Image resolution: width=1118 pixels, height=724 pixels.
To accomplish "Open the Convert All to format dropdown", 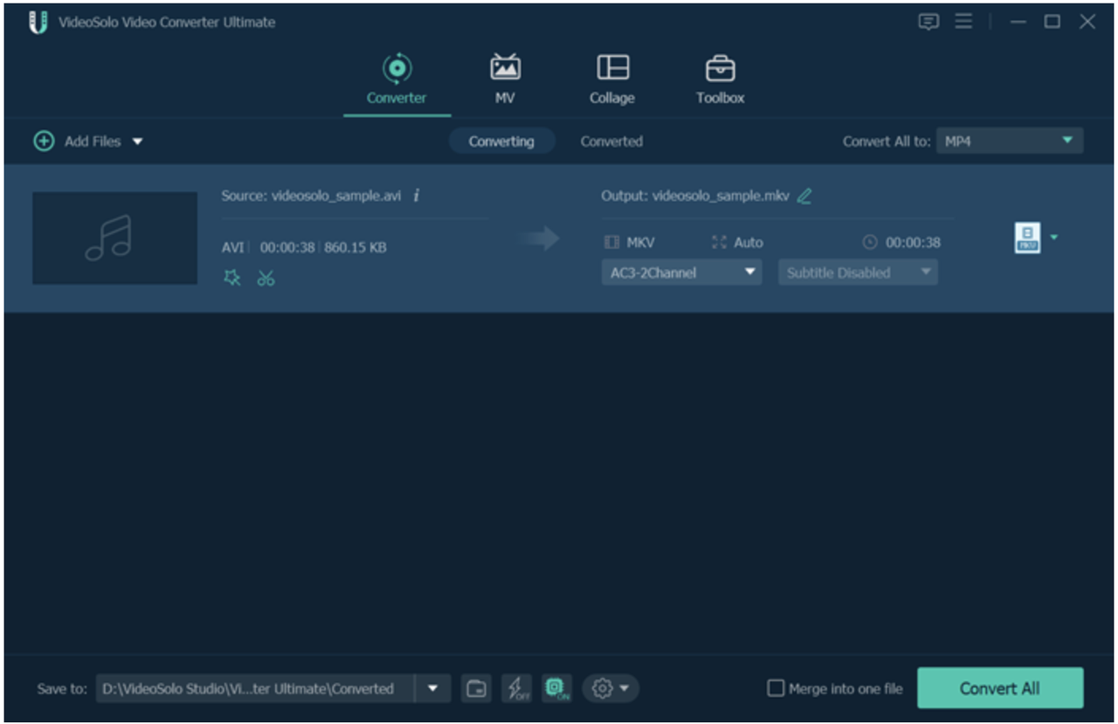I will (1009, 141).
